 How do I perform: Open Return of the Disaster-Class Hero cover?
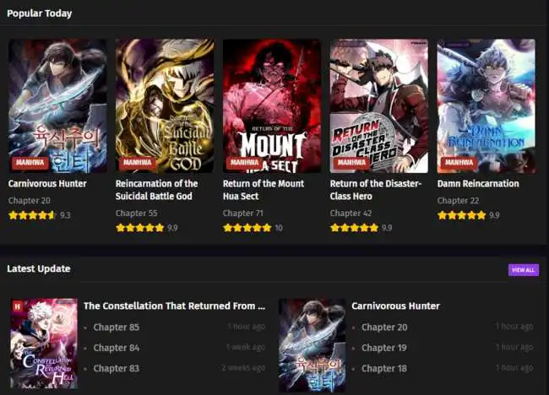[379, 106]
